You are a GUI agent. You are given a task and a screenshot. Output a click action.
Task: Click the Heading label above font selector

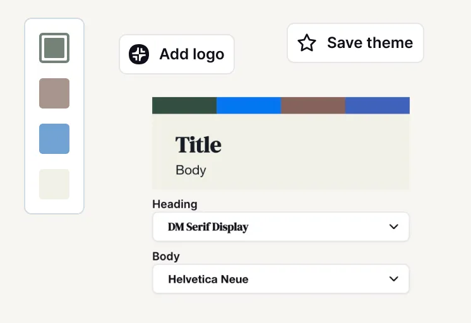click(x=175, y=204)
